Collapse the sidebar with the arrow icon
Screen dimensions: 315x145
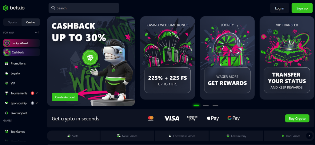click(x=37, y=33)
